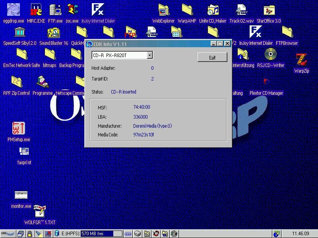
Task: Open the zoc.exe terminal icon
Action: point(72,10)
